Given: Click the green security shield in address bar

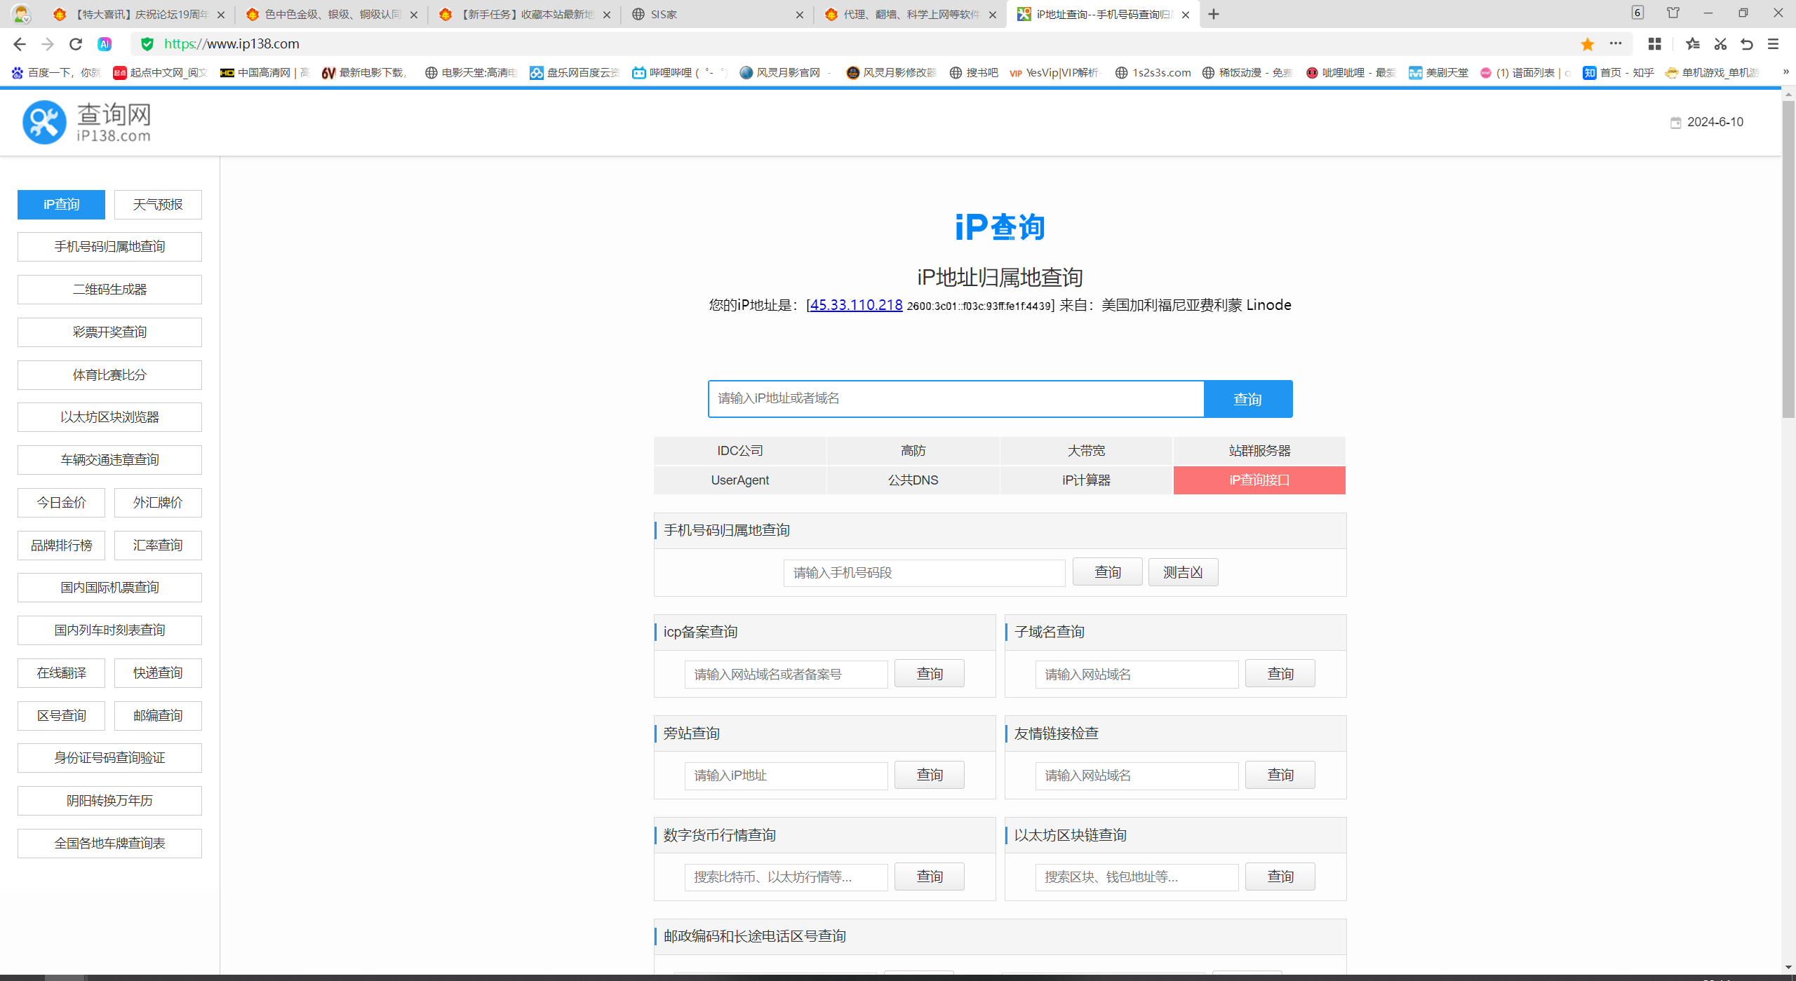Looking at the screenshot, I should point(147,44).
